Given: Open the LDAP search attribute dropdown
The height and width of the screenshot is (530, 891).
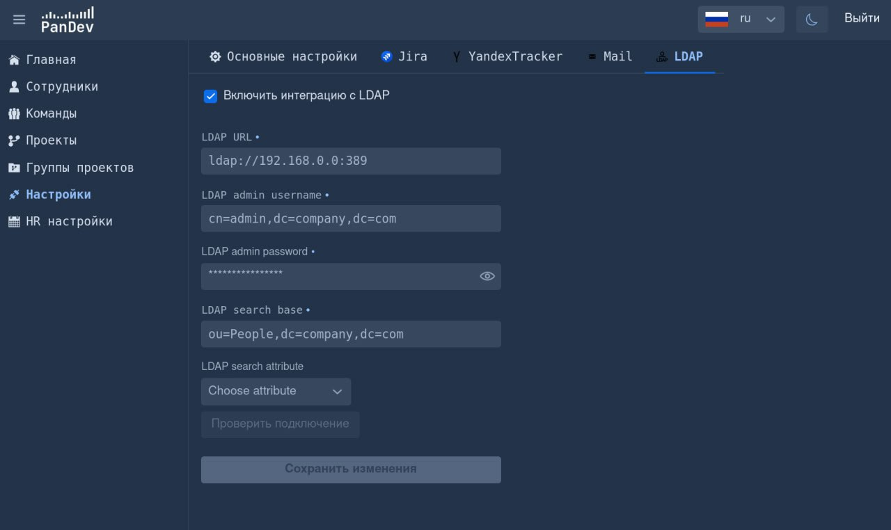Looking at the screenshot, I should [x=276, y=391].
